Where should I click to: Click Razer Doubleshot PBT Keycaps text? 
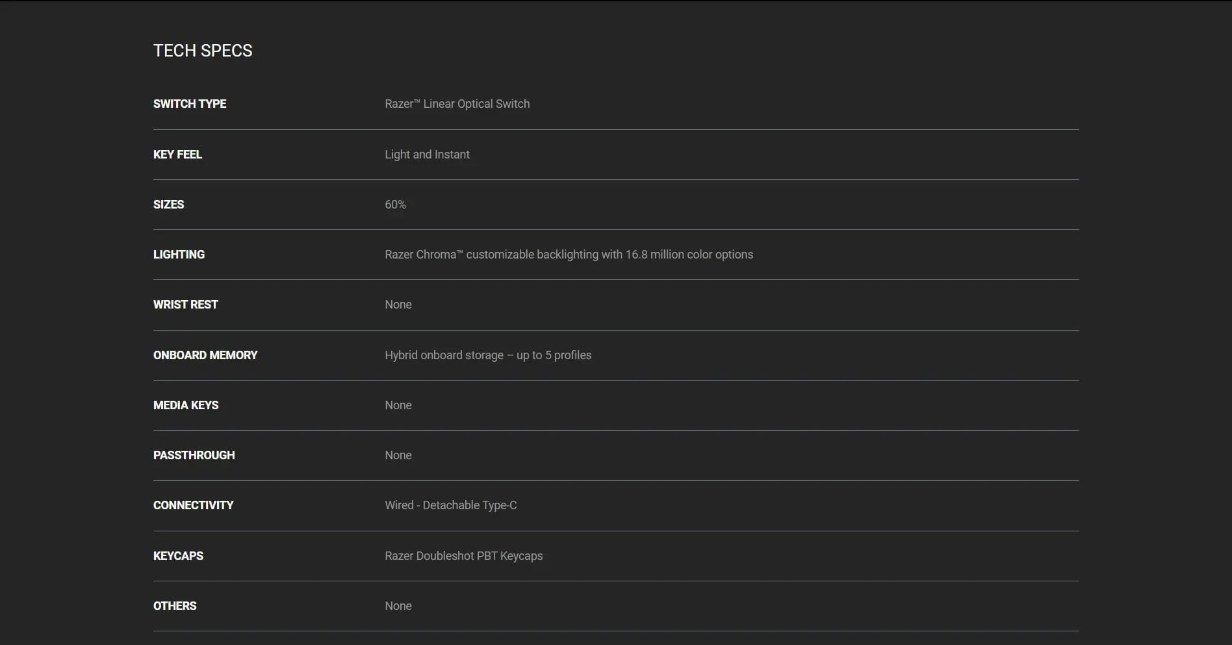463,556
